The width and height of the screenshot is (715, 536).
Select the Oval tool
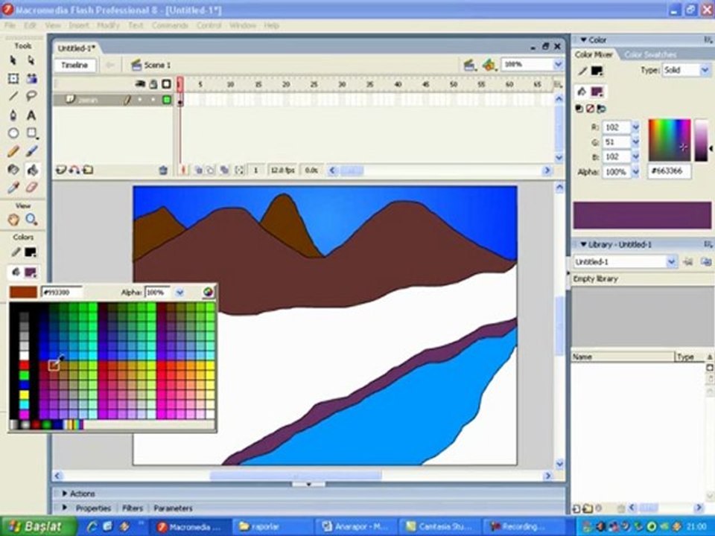click(x=13, y=133)
